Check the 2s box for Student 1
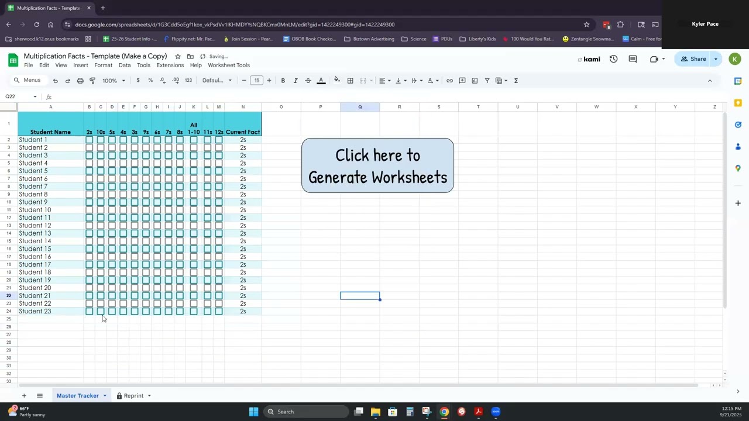 (90, 140)
